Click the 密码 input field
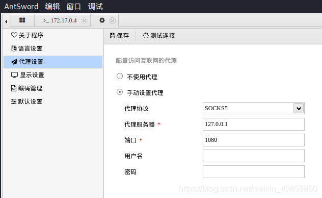This screenshot has height=198, width=322. [x=254, y=171]
